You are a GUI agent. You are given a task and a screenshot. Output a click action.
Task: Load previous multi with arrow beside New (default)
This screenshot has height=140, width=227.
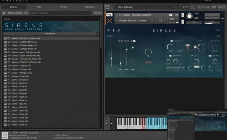pos(175,7)
